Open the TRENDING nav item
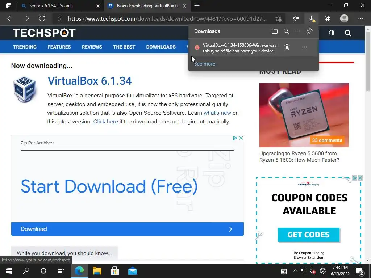The width and height of the screenshot is (371, 278). click(x=25, y=47)
